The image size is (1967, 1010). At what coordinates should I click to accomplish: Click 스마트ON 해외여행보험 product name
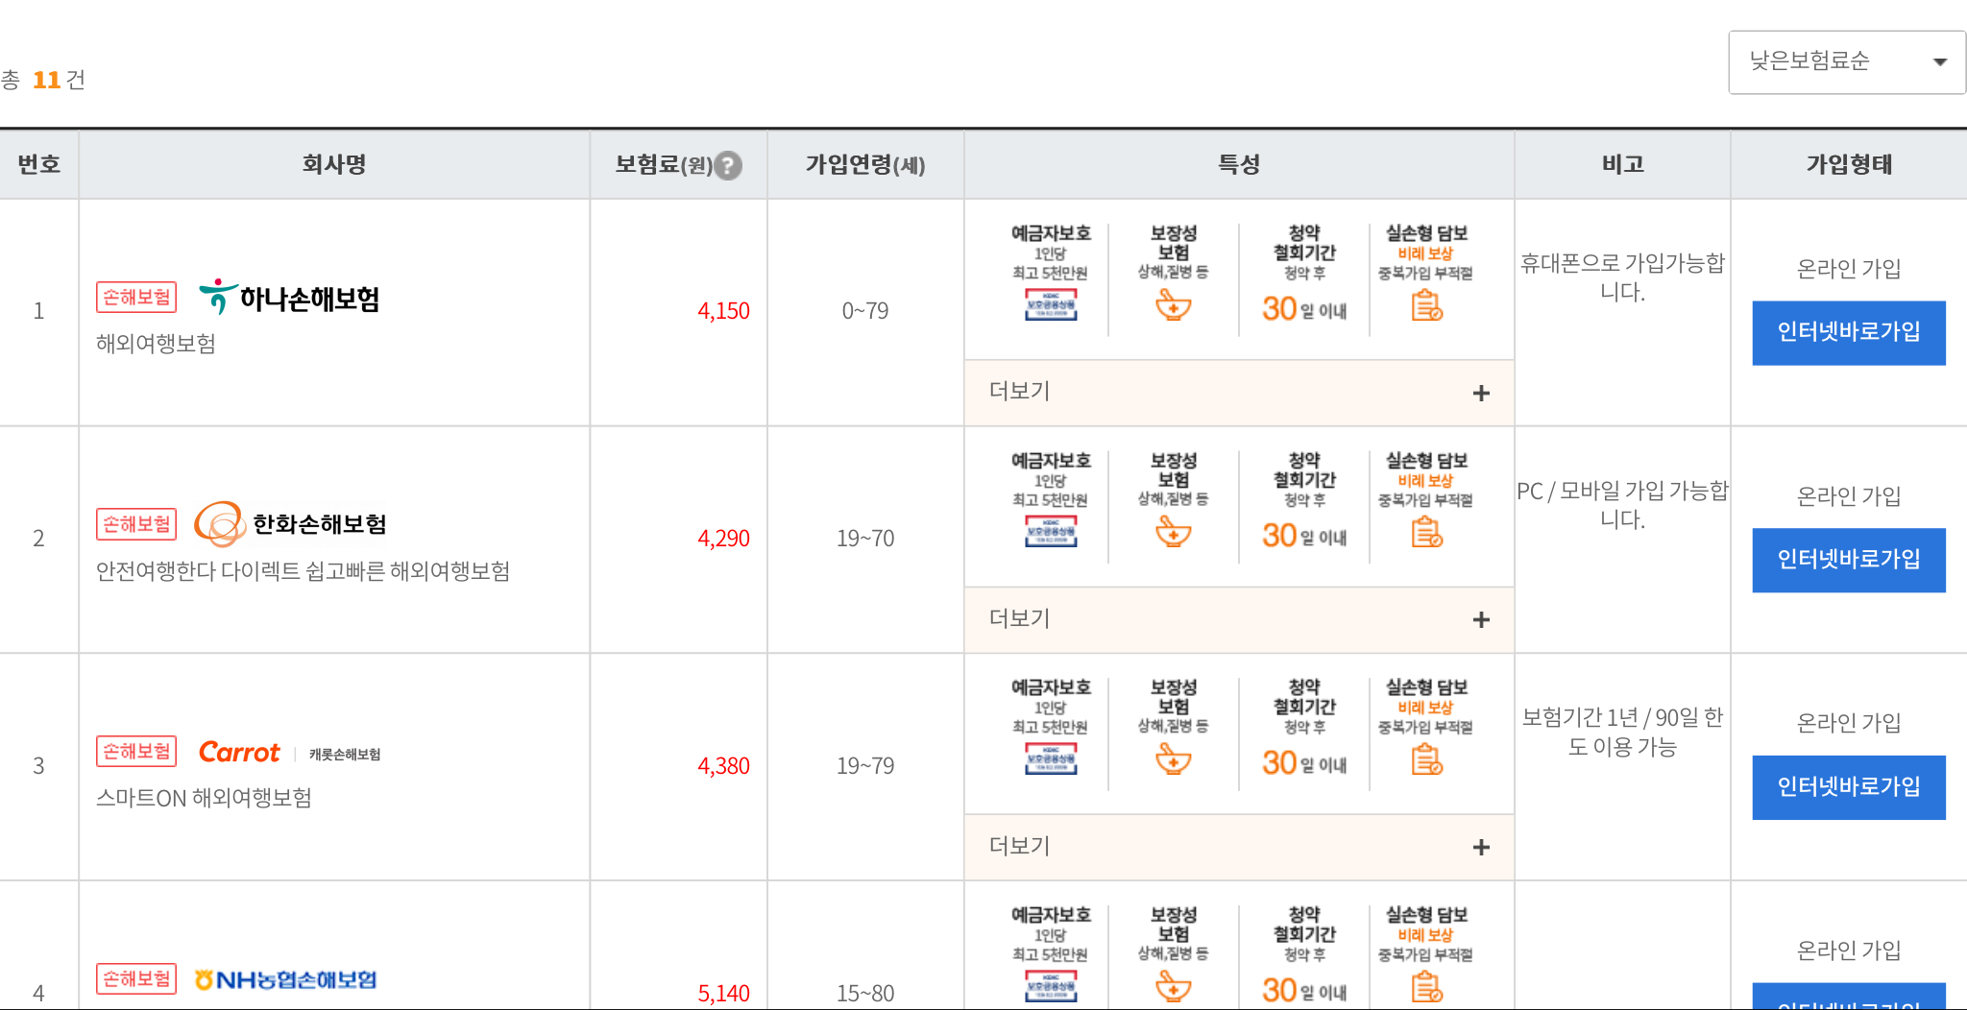[x=204, y=799]
